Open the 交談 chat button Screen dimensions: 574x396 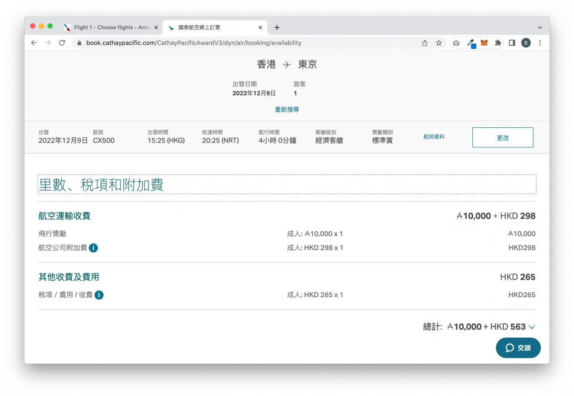tap(518, 348)
